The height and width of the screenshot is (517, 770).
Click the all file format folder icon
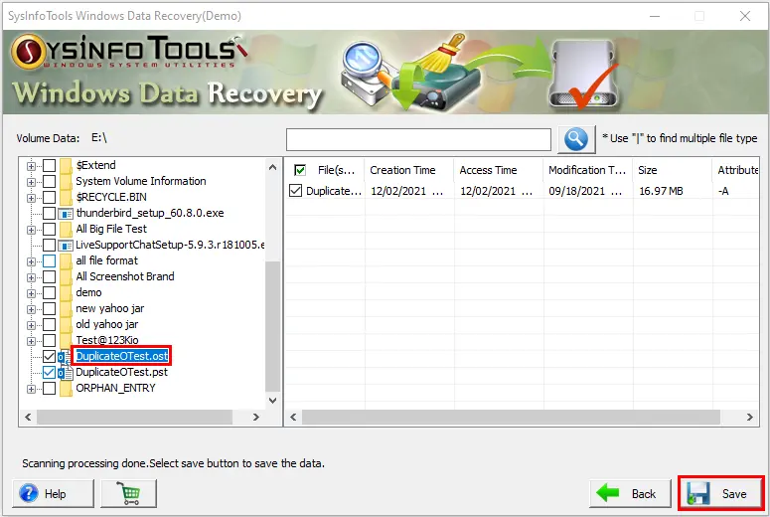coord(66,260)
